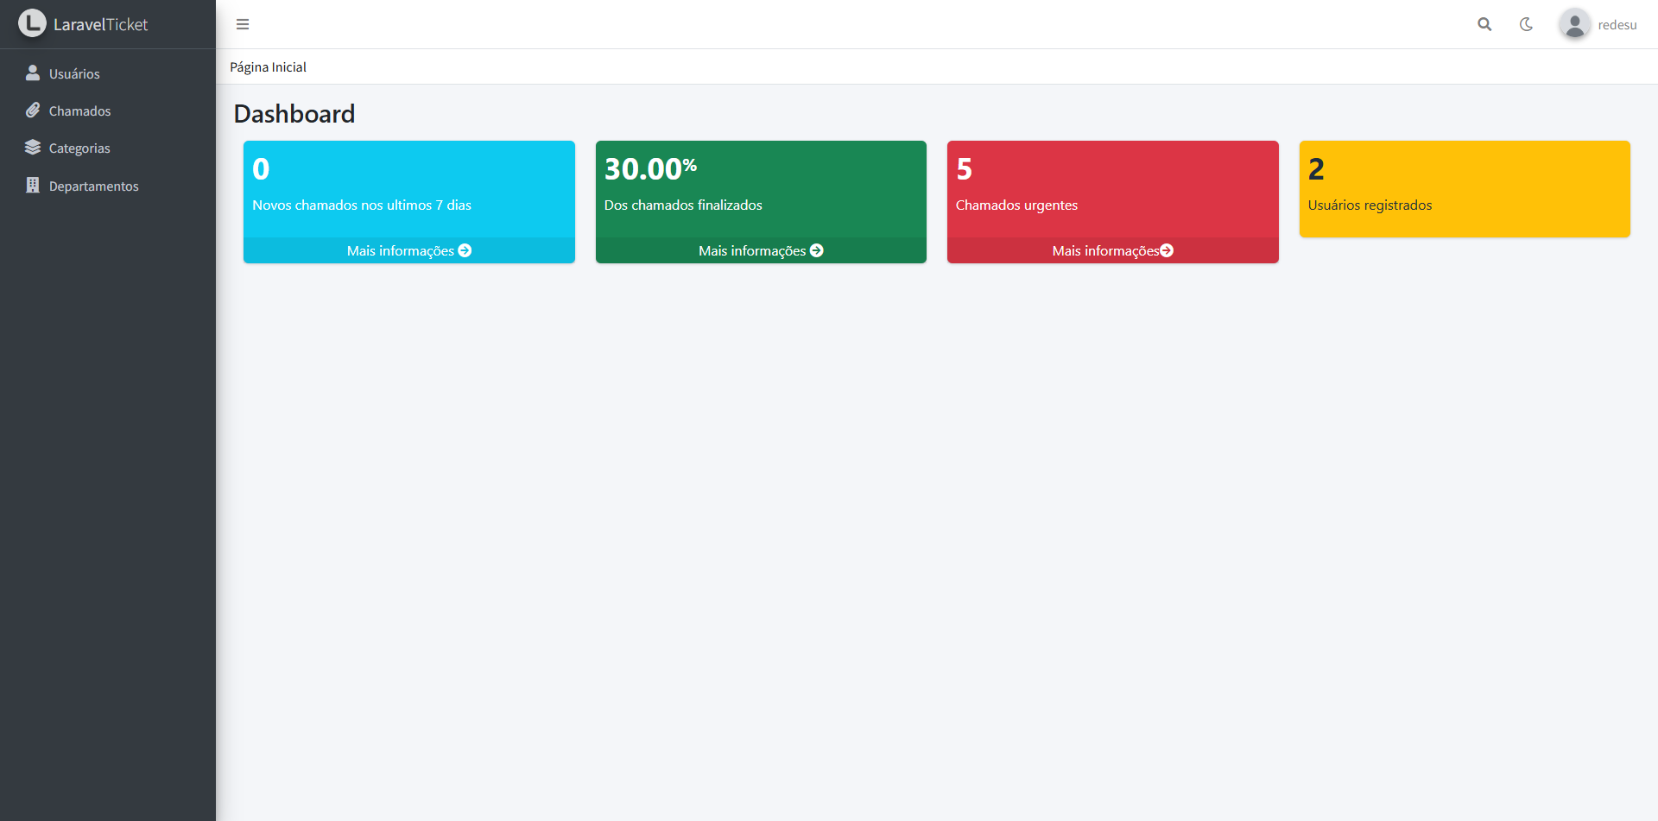Toggle the sidebar with hamburger icon
The height and width of the screenshot is (821, 1658).
click(x=243, y=24)
